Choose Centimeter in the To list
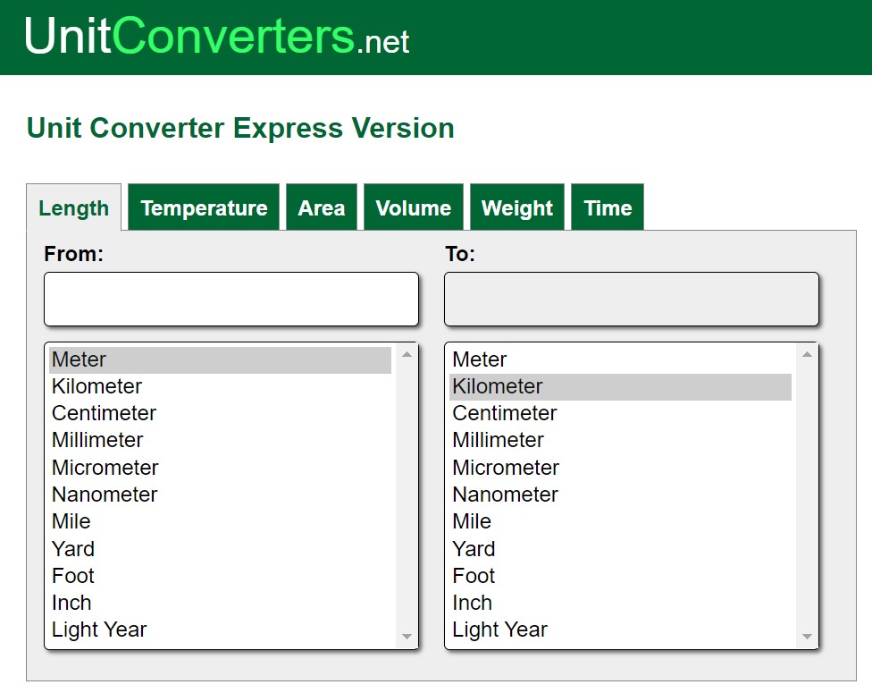Viewport: 872px width, 693px height. (x=621, y=414)
